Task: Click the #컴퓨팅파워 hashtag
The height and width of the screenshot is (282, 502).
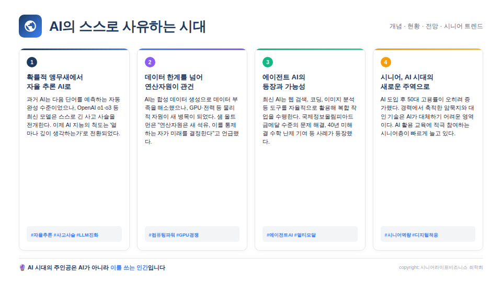Action: tap(162, 235)
